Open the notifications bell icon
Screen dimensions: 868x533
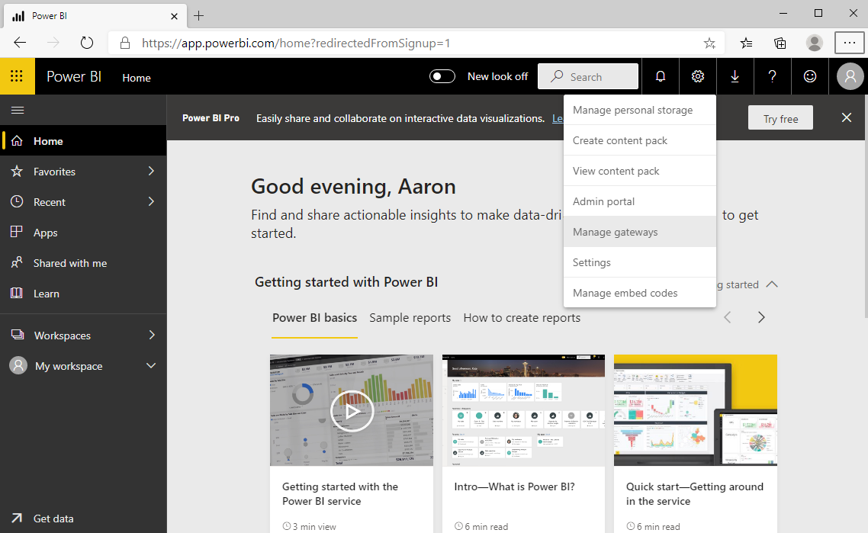coord(661,76)
